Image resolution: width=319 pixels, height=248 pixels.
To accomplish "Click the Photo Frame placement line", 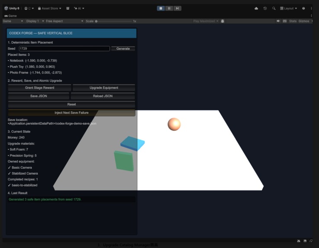I will pyautogui.click(x=35, y=73).
